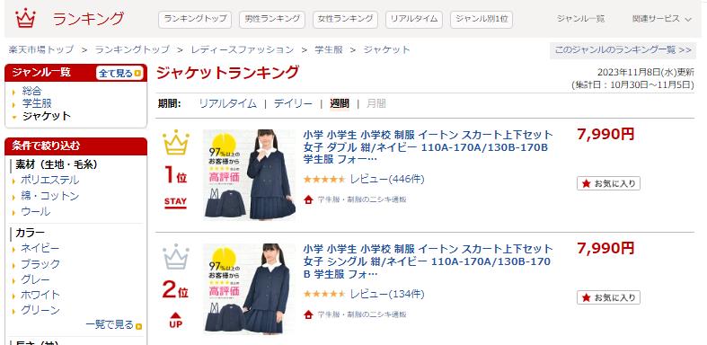Filter by ネイビー color
707x345 pixels.
(x=40, y=249)
